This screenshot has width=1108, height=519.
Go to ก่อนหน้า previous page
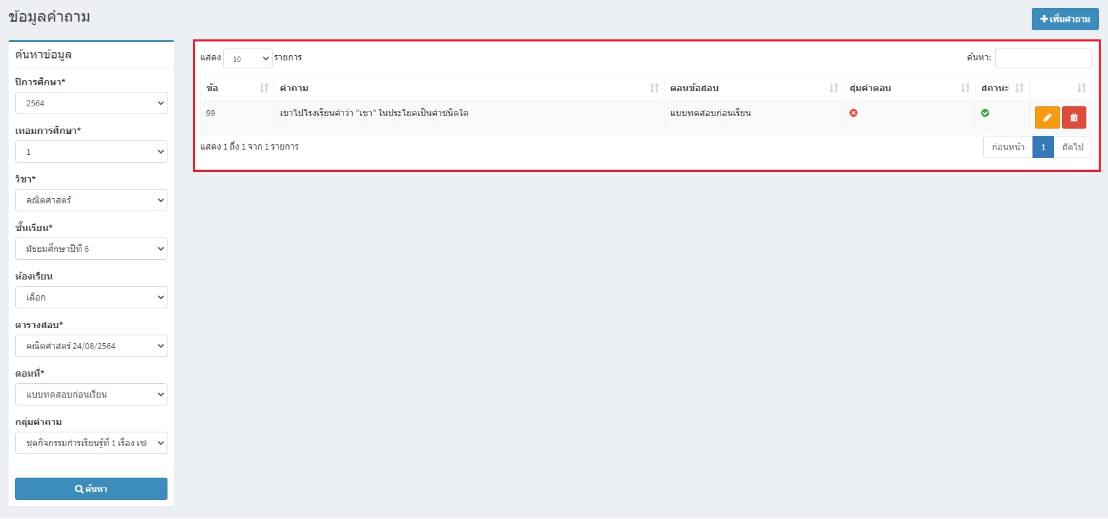1008,147
